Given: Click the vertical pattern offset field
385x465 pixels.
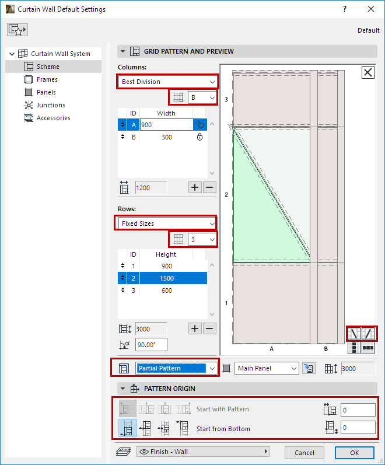Looking at the screenshot, I should 358,428.
